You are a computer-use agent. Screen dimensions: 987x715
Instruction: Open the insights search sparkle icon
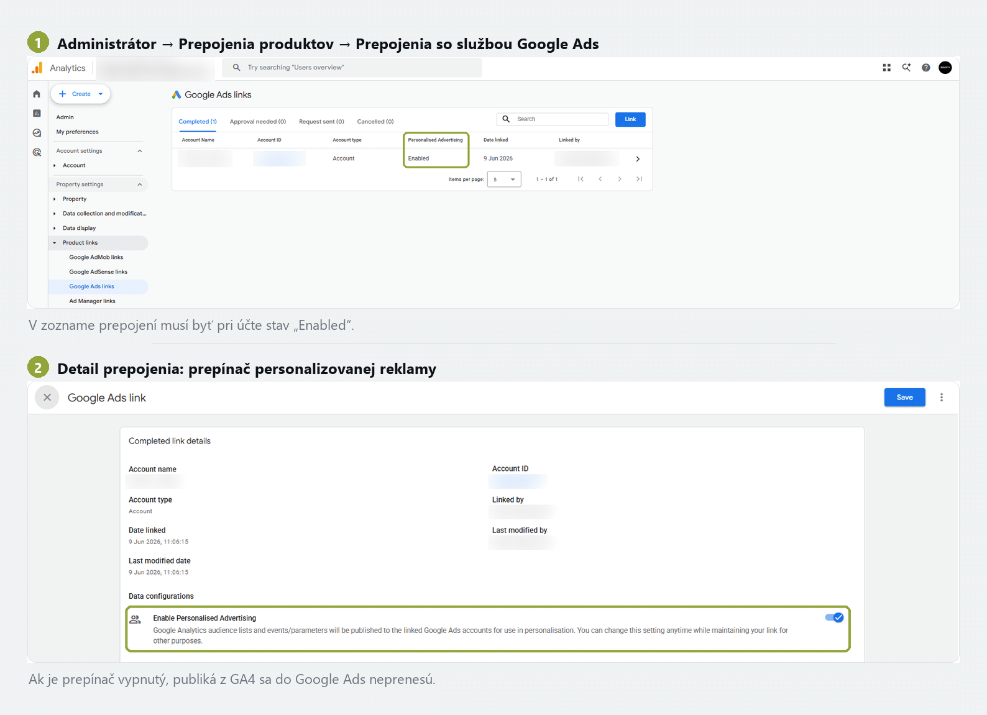coord(906,68)
